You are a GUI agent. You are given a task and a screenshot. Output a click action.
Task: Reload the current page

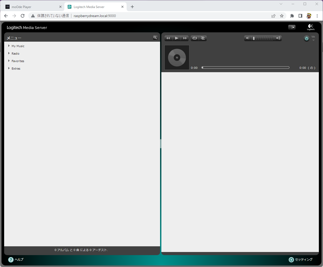pos(23,16)
